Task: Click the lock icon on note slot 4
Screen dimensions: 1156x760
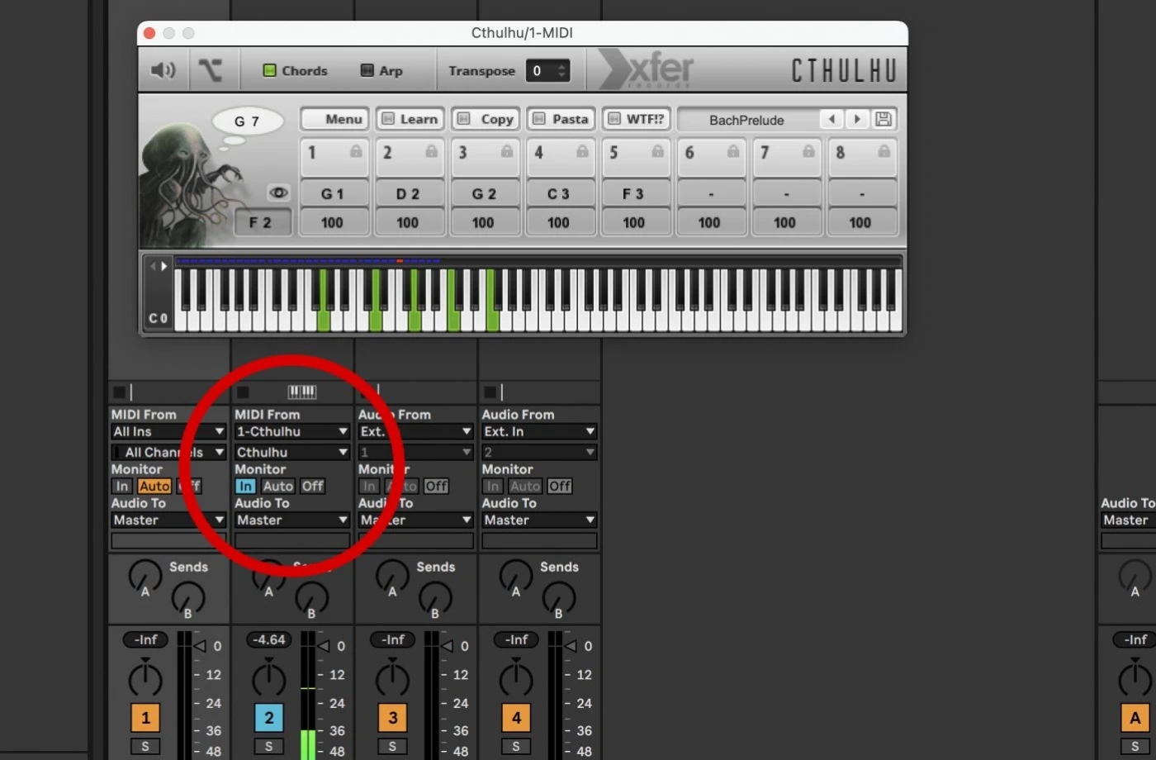Action: click(x=582, y=151)
